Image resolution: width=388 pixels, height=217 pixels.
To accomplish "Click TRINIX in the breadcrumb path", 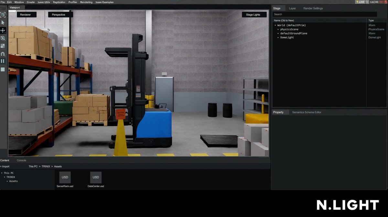I will coord(46,167).
